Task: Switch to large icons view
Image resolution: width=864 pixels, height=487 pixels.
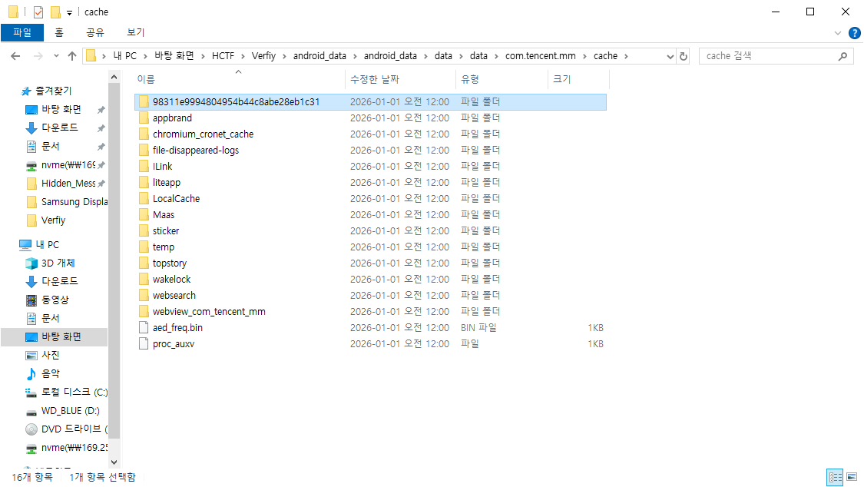Action: click(x=851, y=477)
